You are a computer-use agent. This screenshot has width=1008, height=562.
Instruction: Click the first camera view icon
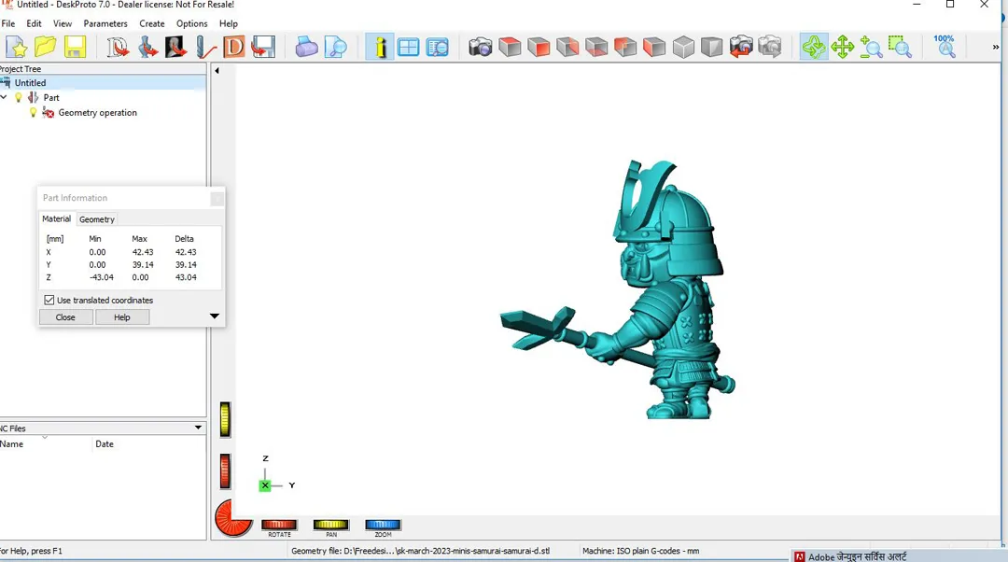click(481, 47)
